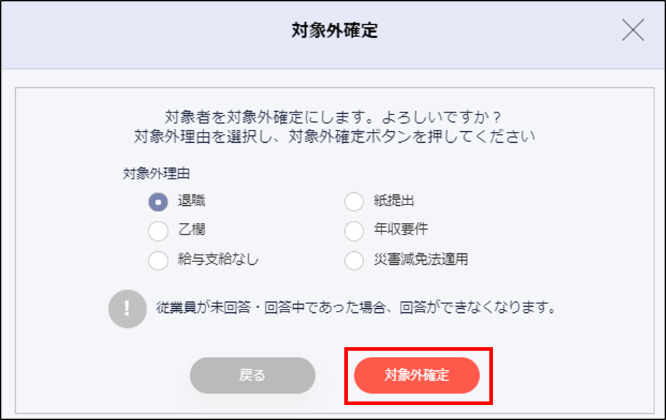
Task: Select the 乙欄 radio button
Action: coord(157,231)
